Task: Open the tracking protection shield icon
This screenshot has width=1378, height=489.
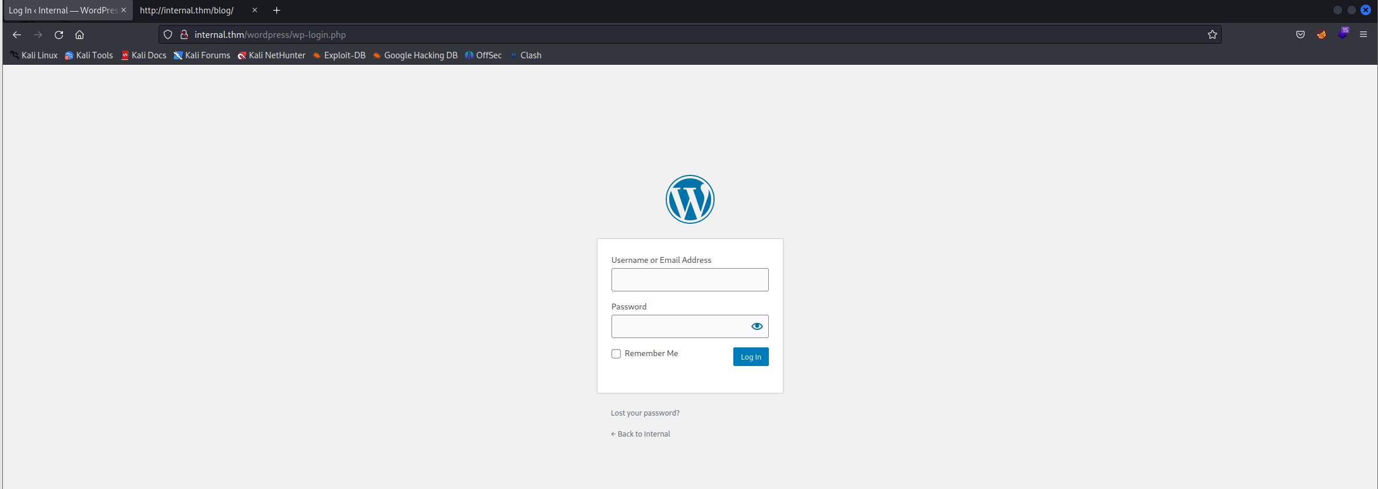Action: [x=168, y=35]
